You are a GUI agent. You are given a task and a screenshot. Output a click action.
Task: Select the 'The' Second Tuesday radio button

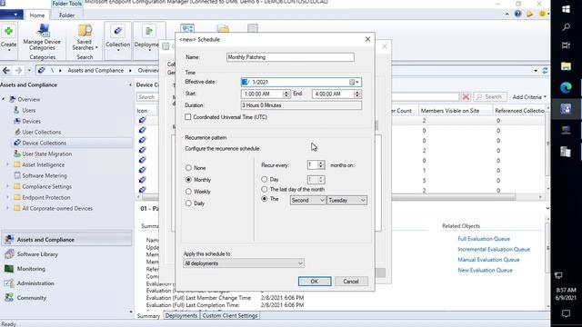[x=265, y=199]
